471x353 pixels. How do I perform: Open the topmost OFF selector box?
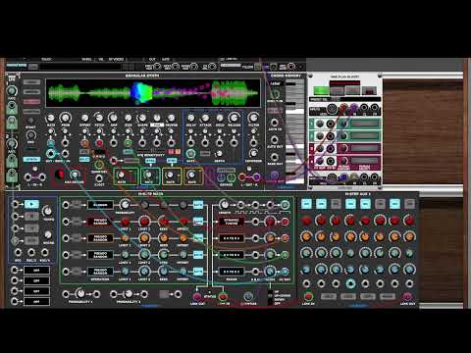tap(36, 271)
